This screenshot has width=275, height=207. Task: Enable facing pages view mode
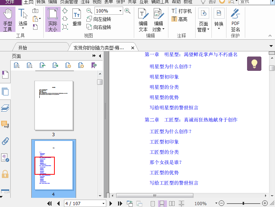(x=172, y=203)
